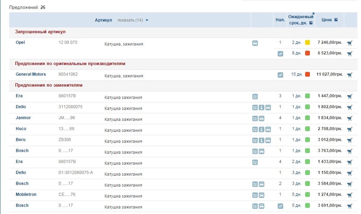The height and width of the screenshot is (214, 361).
Task: Click cart icon in Mobiletron row
Action: click(350, 195)
